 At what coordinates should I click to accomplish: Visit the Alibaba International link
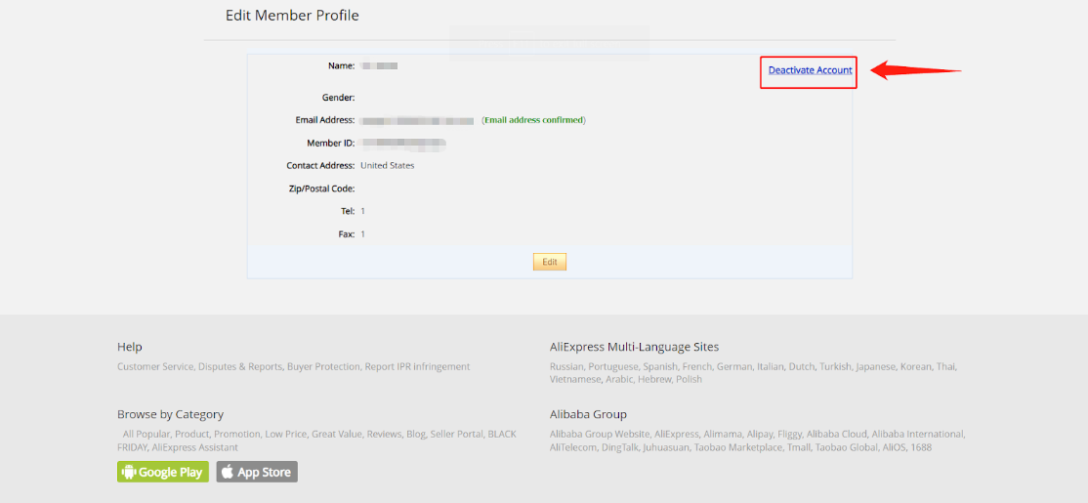pyautogui.click(x=917, y=435)
